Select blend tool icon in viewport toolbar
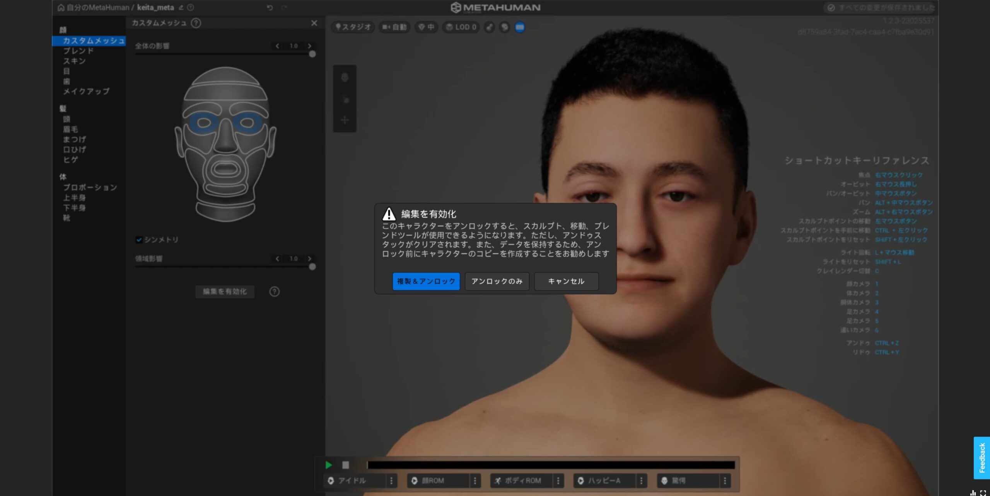 [345, 100]
